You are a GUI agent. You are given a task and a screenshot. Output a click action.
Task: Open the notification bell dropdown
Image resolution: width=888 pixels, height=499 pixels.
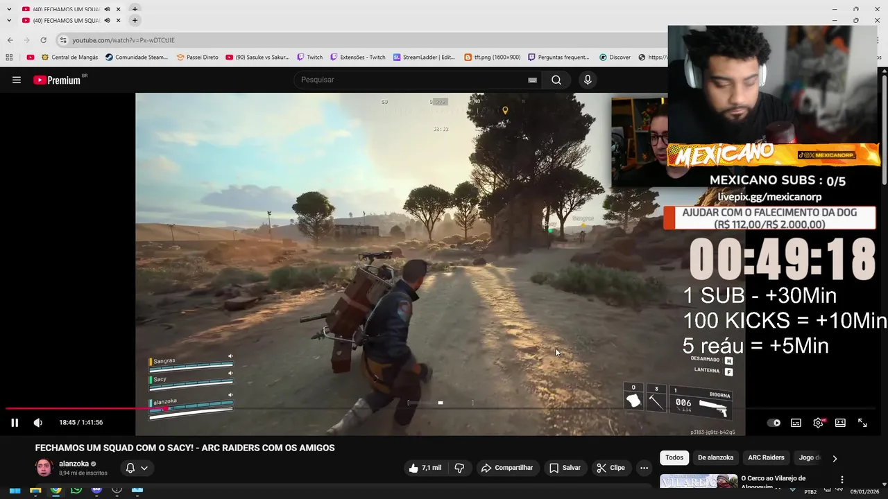pos(137,468)
